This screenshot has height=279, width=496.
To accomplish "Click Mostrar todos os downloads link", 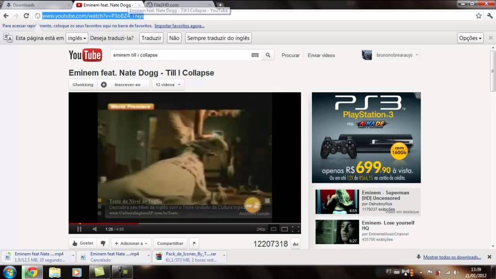I will coord(452,257).
